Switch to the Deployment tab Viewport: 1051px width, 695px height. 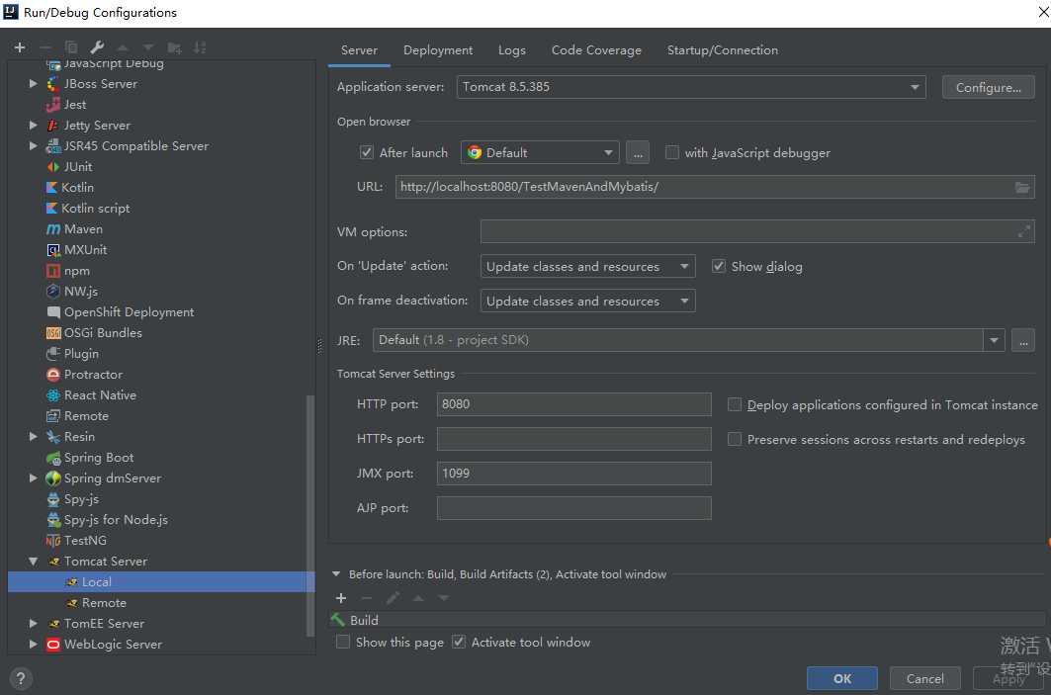(438, 50)
